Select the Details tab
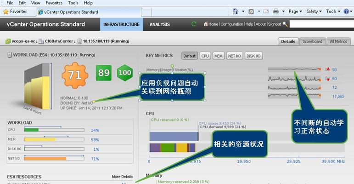The image size is (354, 184). tap(288, 41)
